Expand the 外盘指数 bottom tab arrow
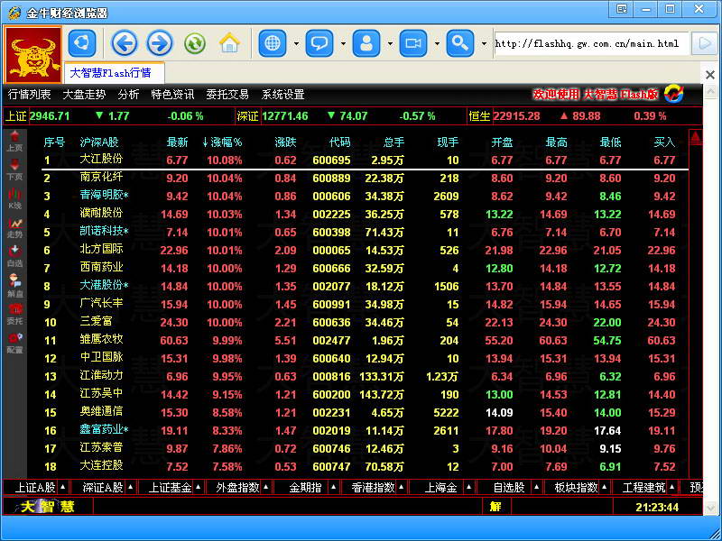This screenshot has height=541, width=722. pyautogui.click(x=265, y=487)
